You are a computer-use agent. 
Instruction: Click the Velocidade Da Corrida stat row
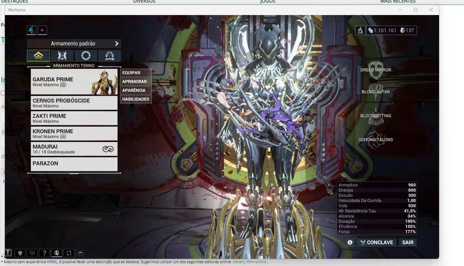(377, 201)
